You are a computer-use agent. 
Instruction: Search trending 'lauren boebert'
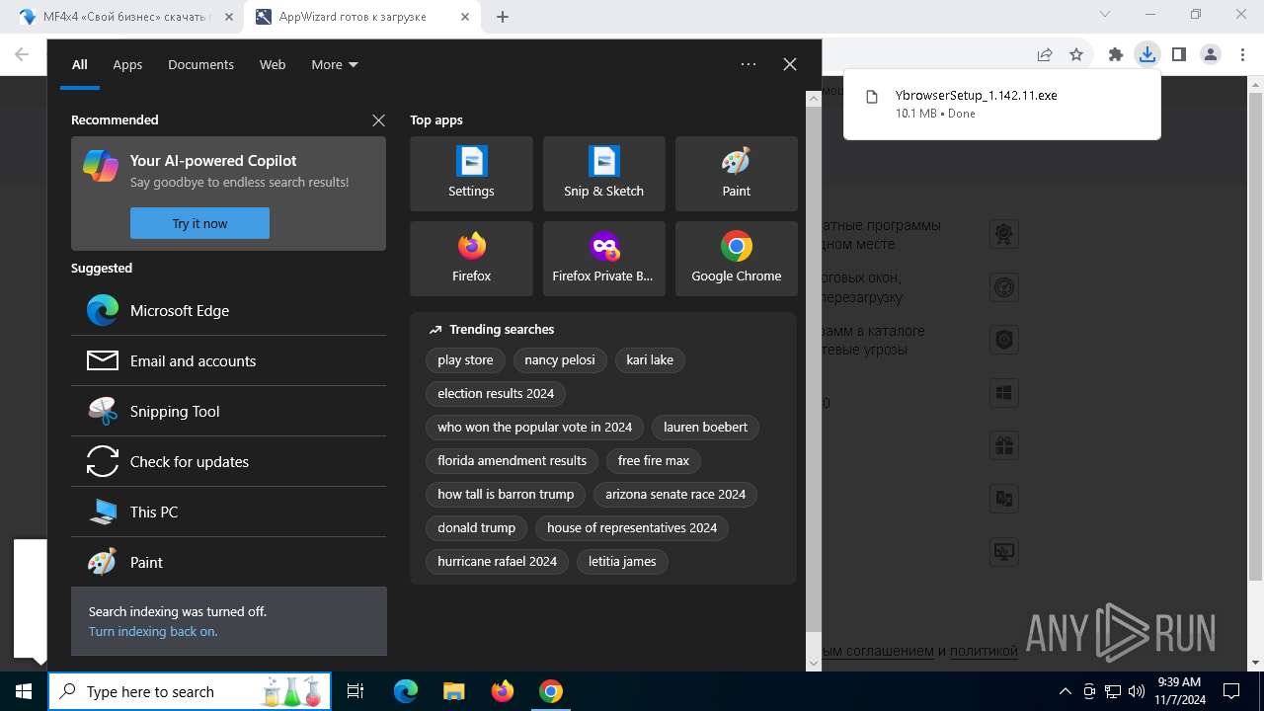[705, 427]
